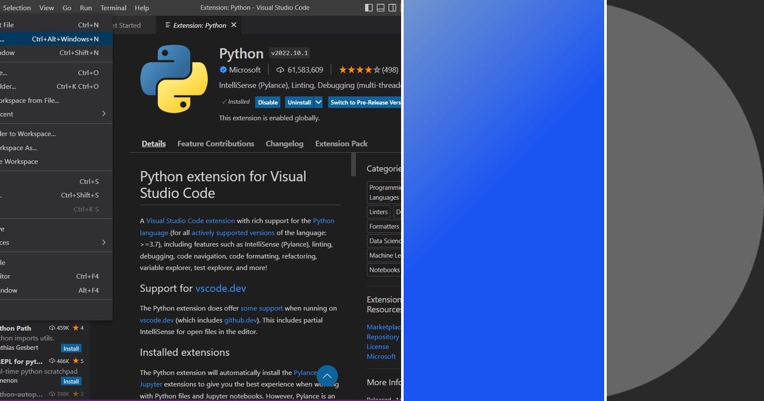764x401 pixels.
Task: Toggle the primary sidebar visibility
Action: click(368, 6)
